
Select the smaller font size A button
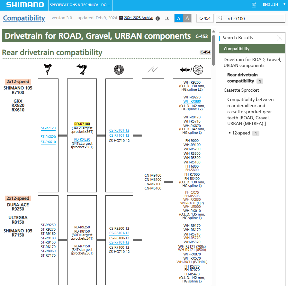178,18
